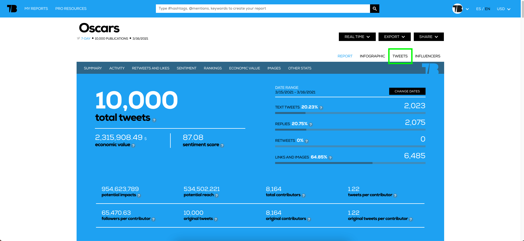Image resolution: width=524 pixels, height=241 pixels.
Task: Click the 87.08 sentiment score value
Action: pyautogui.click(x=193, y=137)
